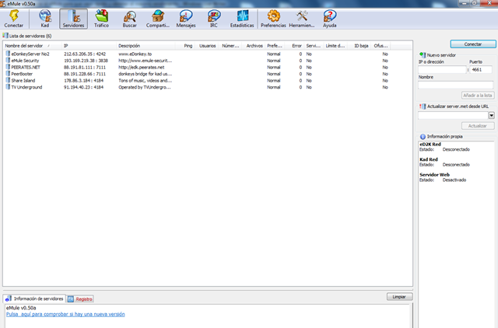Focus the server.met URL input box
The image size is (498, 328).
[453, 116]
